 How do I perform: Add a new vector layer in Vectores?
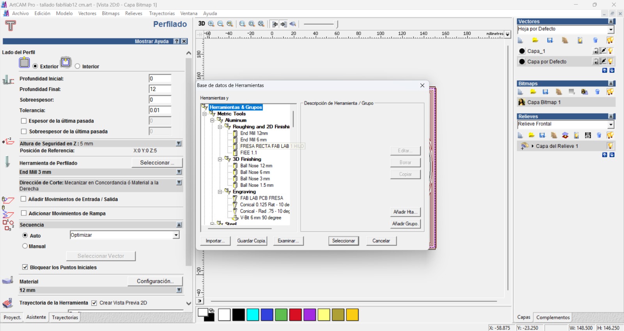pyautogui.click(x=520, y=40)
